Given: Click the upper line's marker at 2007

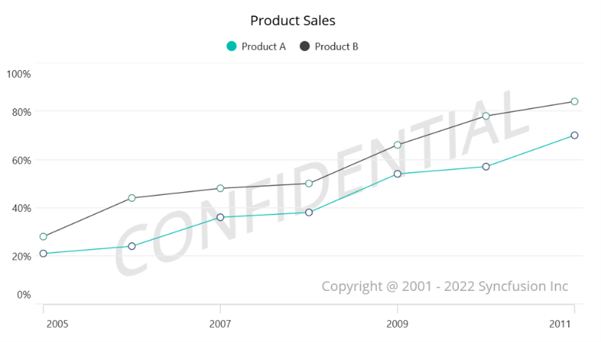Looking at the screenshot, I should (220, 188).
